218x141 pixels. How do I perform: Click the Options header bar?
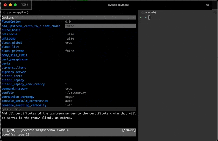pos(69,18)
